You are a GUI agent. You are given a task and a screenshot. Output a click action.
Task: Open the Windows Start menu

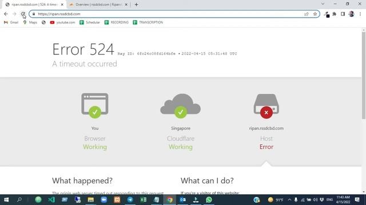click(6, 200)
